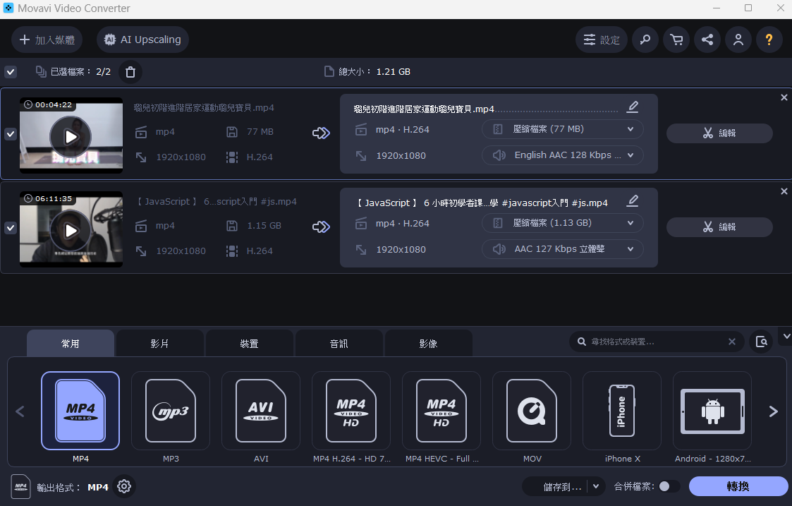Click 編輯 edit button for first video
This screenshot has height=506, width=792.
point(719,133)
